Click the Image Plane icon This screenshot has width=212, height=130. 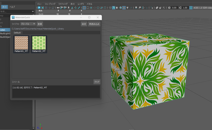[72, 8]
